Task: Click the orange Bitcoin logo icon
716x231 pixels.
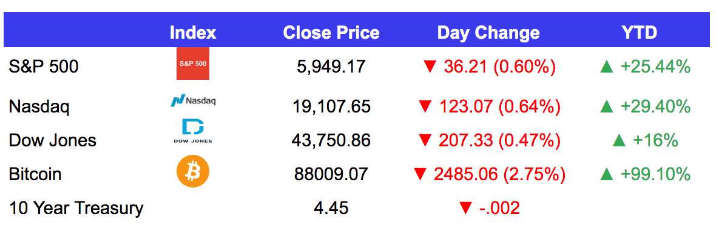Action: [193, 171]
